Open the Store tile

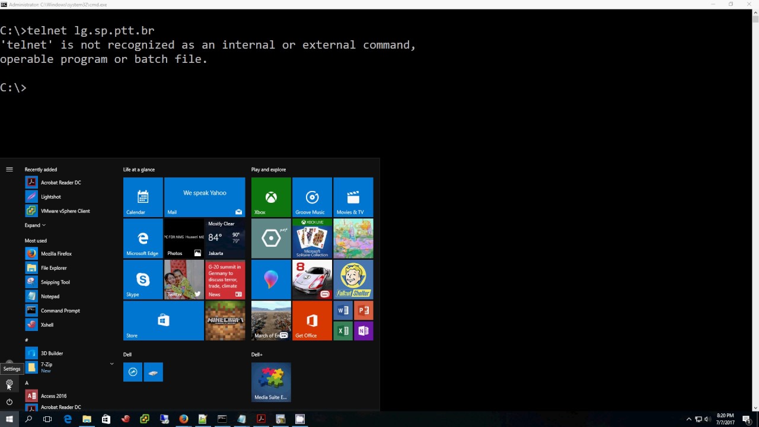point(164,320)
